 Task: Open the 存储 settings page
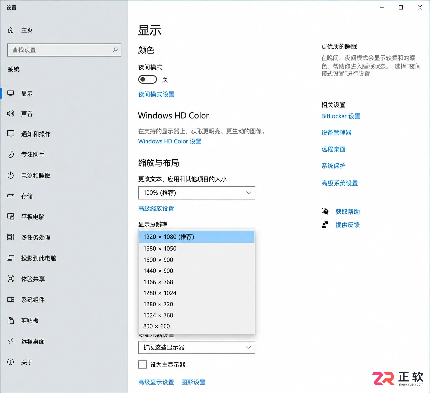coord(64,196)
